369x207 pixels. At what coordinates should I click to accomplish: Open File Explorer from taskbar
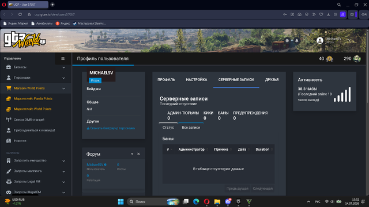(217, 202)
